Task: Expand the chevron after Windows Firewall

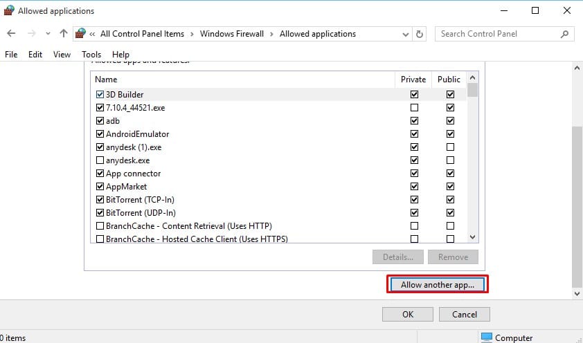Action: coord(272,34)
